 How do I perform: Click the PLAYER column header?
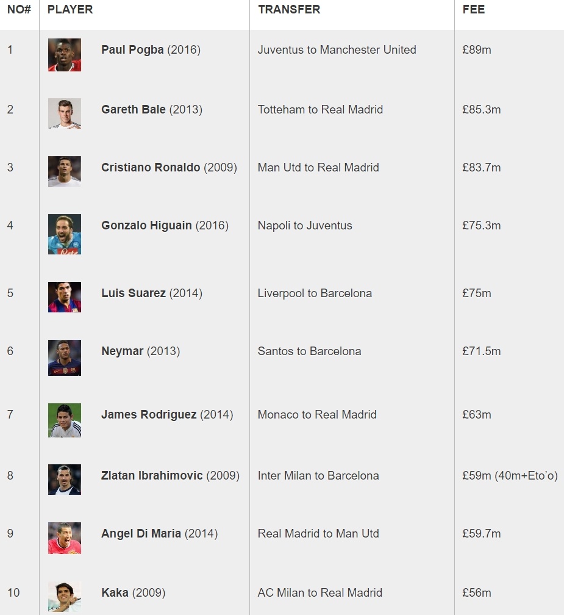point(70,10)
